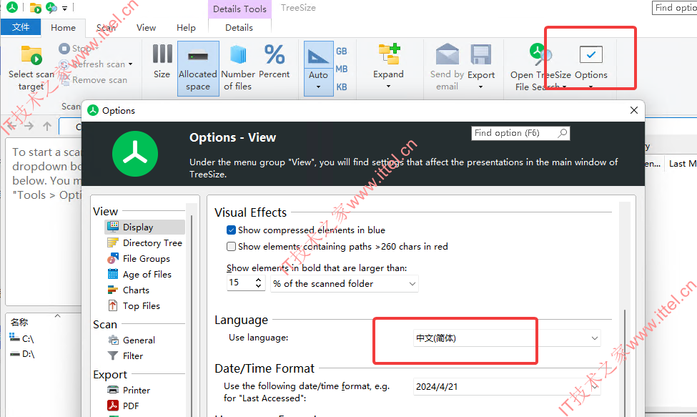Switch to the Help ribbon tab
This screenshot has width=697, height=417.
[186, 28]
